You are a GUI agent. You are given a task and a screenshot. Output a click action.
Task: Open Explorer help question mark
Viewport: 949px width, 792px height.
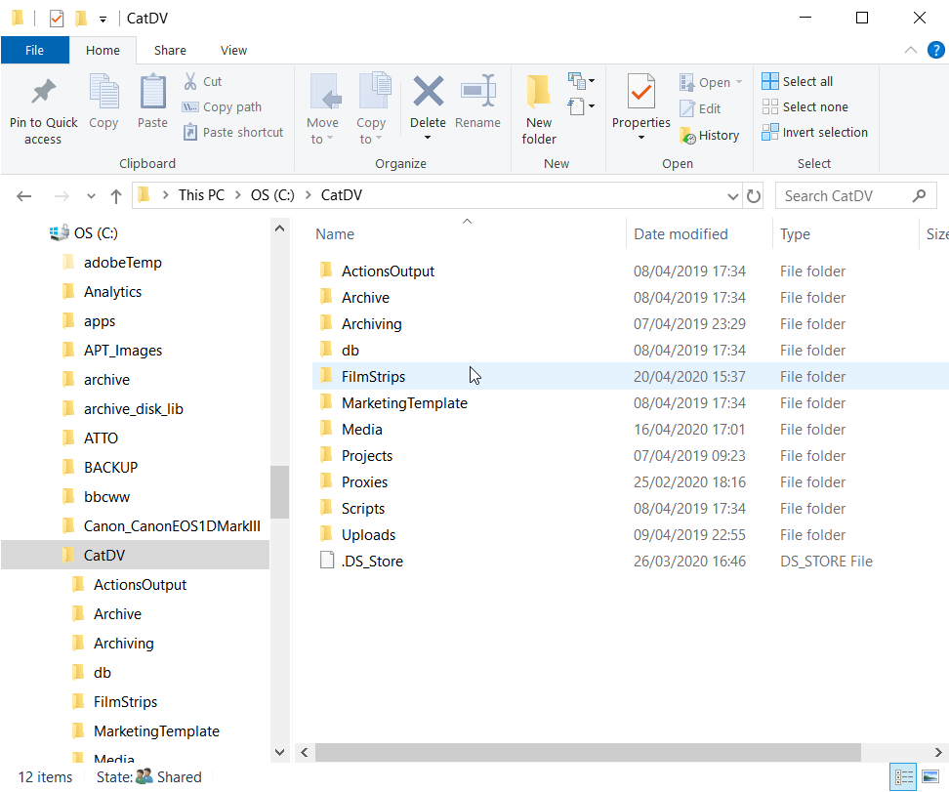(x=935, y=50)
